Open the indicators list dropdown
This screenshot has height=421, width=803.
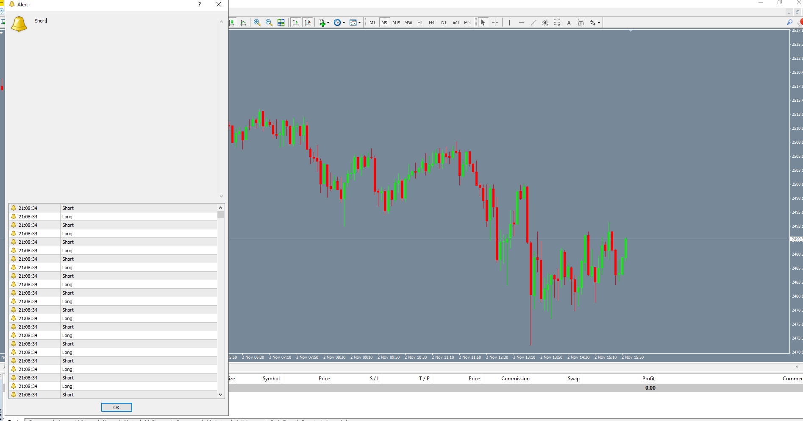pyautogui.click(x=324, y=22)
